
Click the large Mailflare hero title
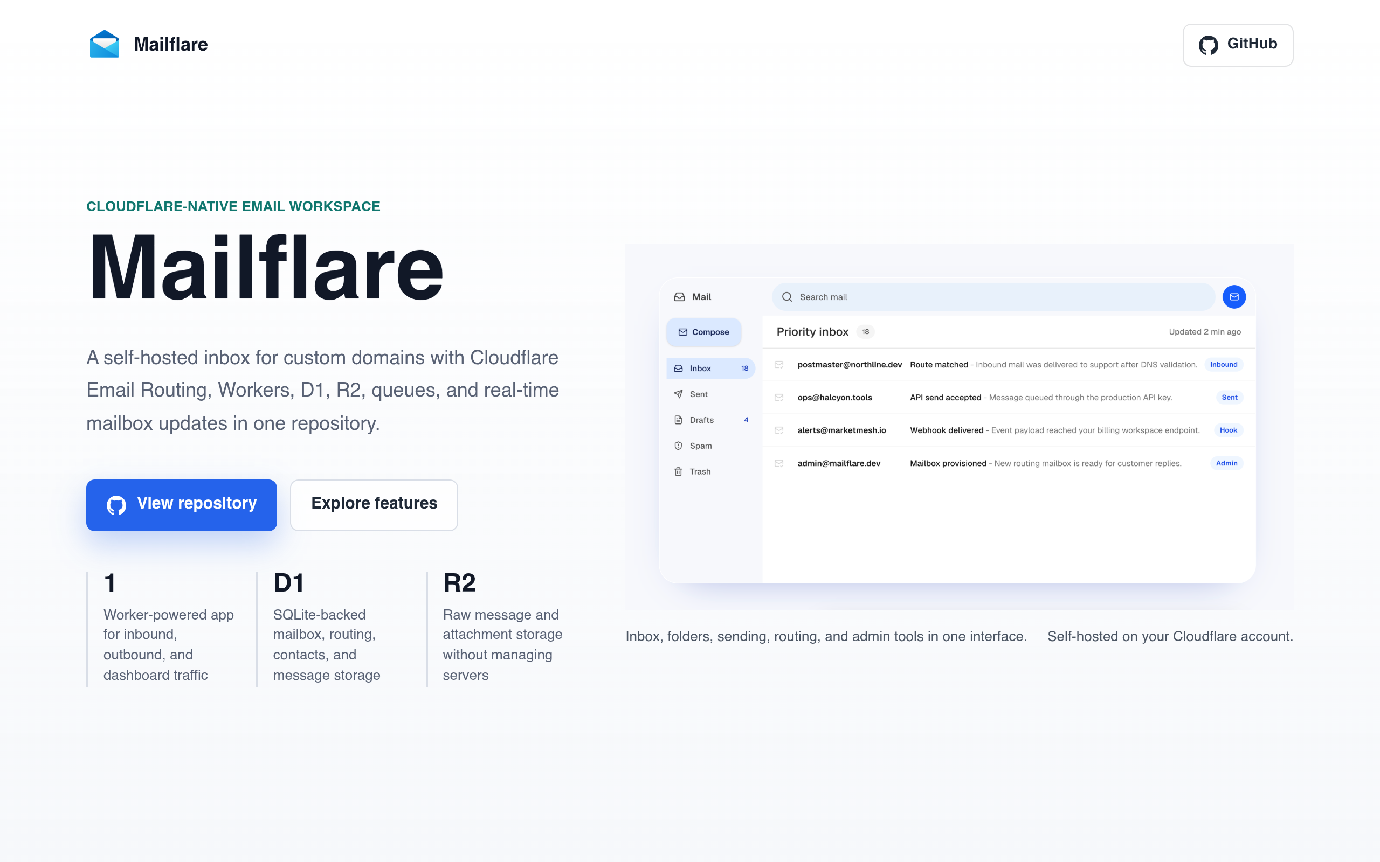[x=266, y=267]
